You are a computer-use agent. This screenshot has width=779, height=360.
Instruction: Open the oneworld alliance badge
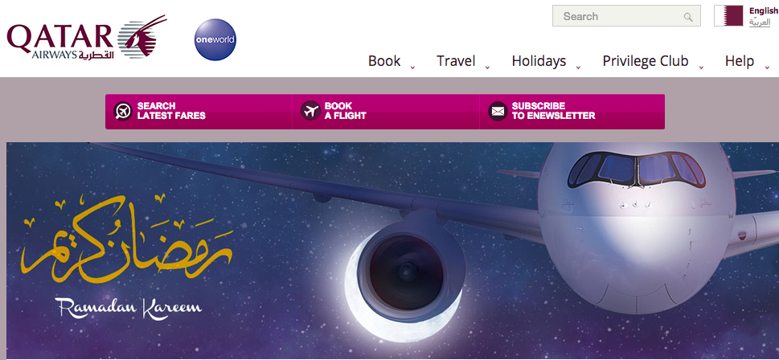click(x=215, y=39)
